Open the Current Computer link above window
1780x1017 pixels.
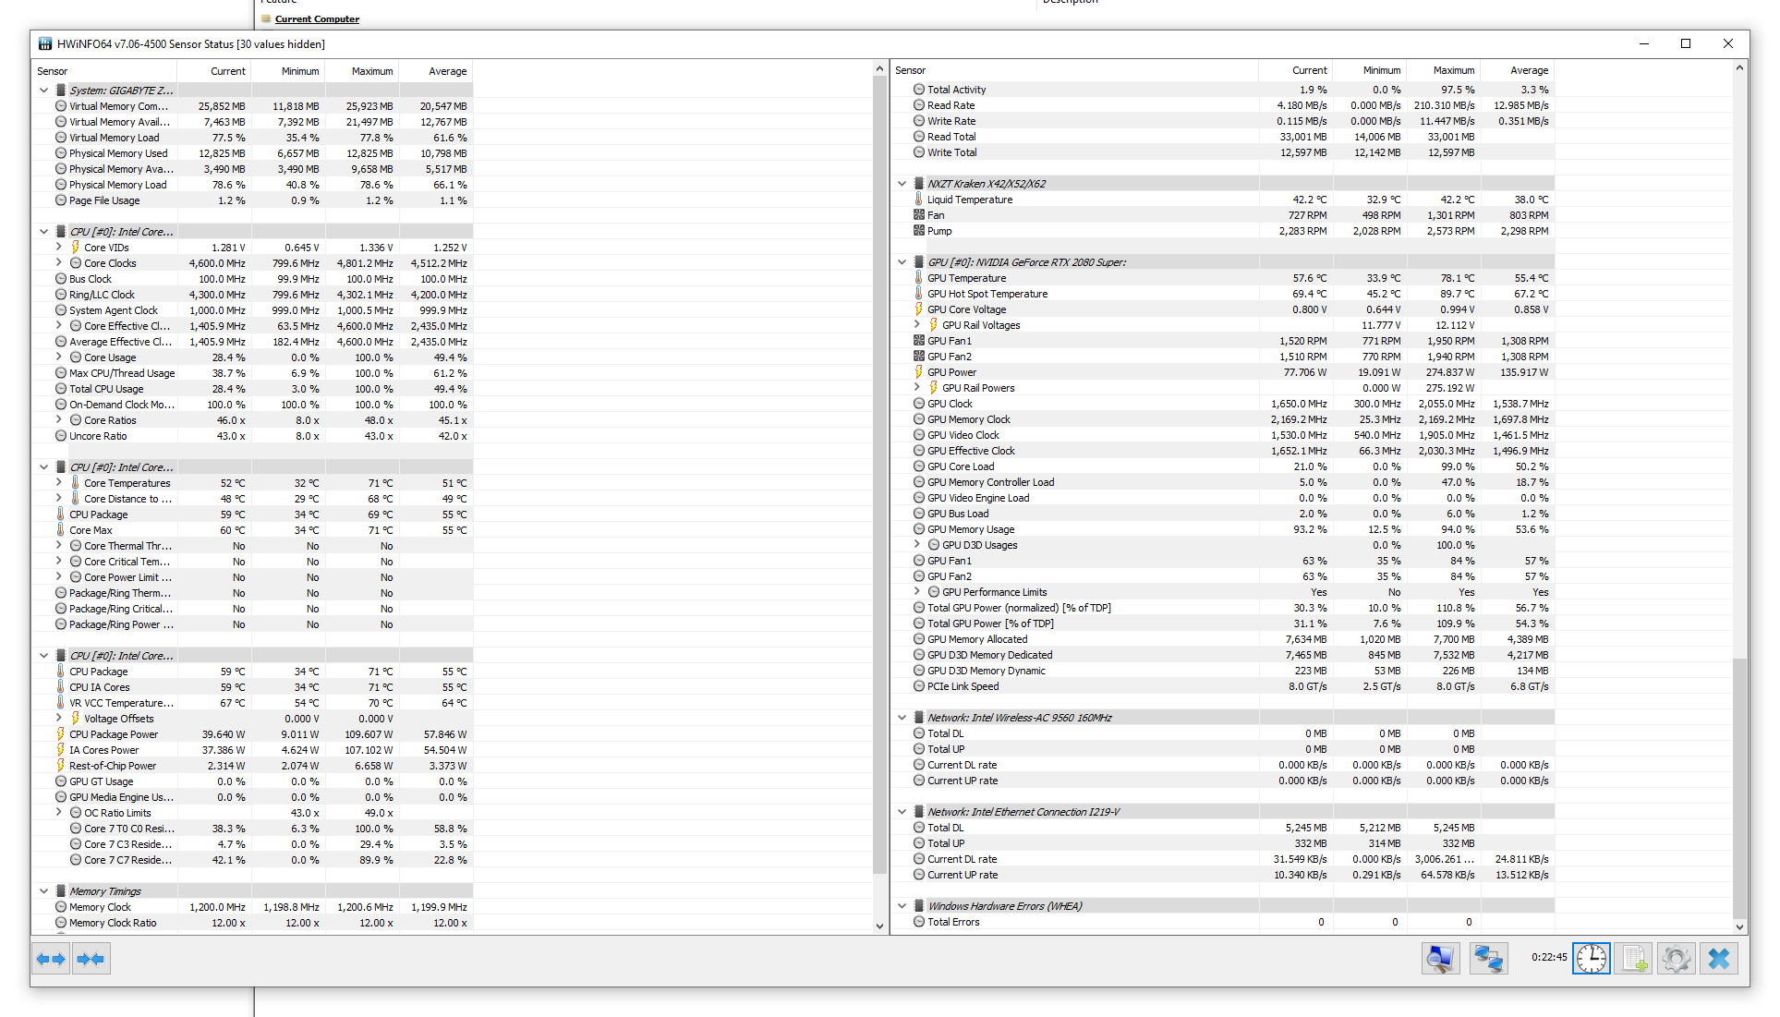[317, 18]
